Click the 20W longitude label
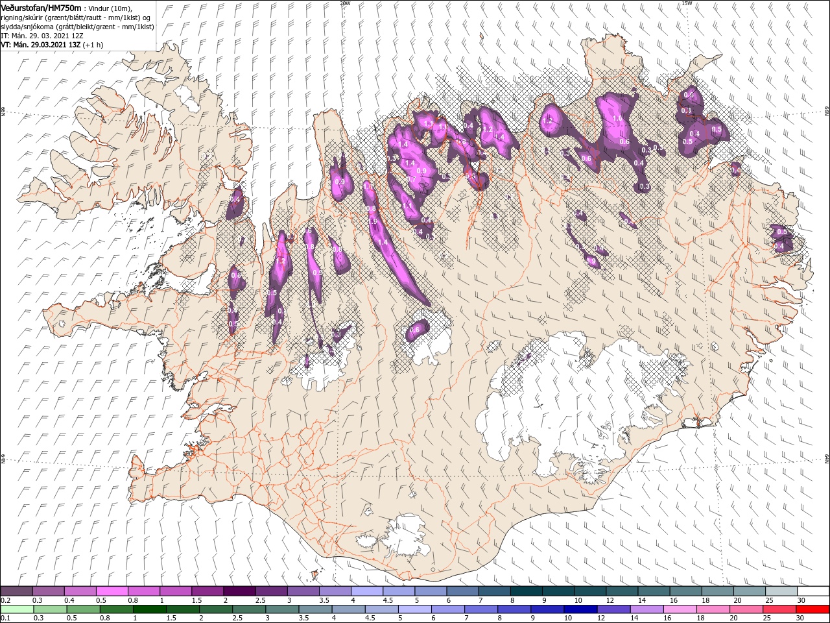Image resolution: width=830 pixels, height=623 pixels. pyautogui.click(x=345, y=3)
